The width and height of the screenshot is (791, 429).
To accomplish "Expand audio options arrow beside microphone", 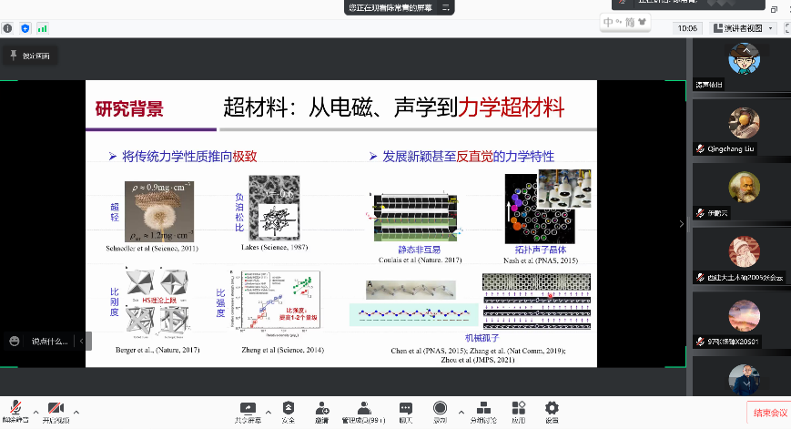I will point(35,410).
